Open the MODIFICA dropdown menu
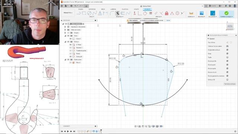Image resolution: width=238 pixels, height=134 pixels. [120, 16]
